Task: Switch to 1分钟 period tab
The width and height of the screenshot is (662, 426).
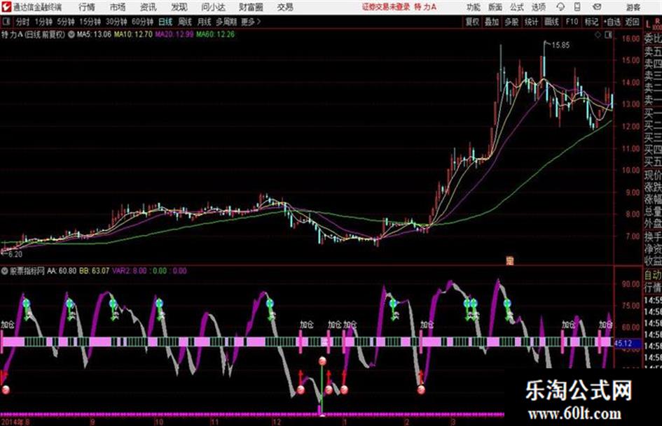Action: click(43, 22)
